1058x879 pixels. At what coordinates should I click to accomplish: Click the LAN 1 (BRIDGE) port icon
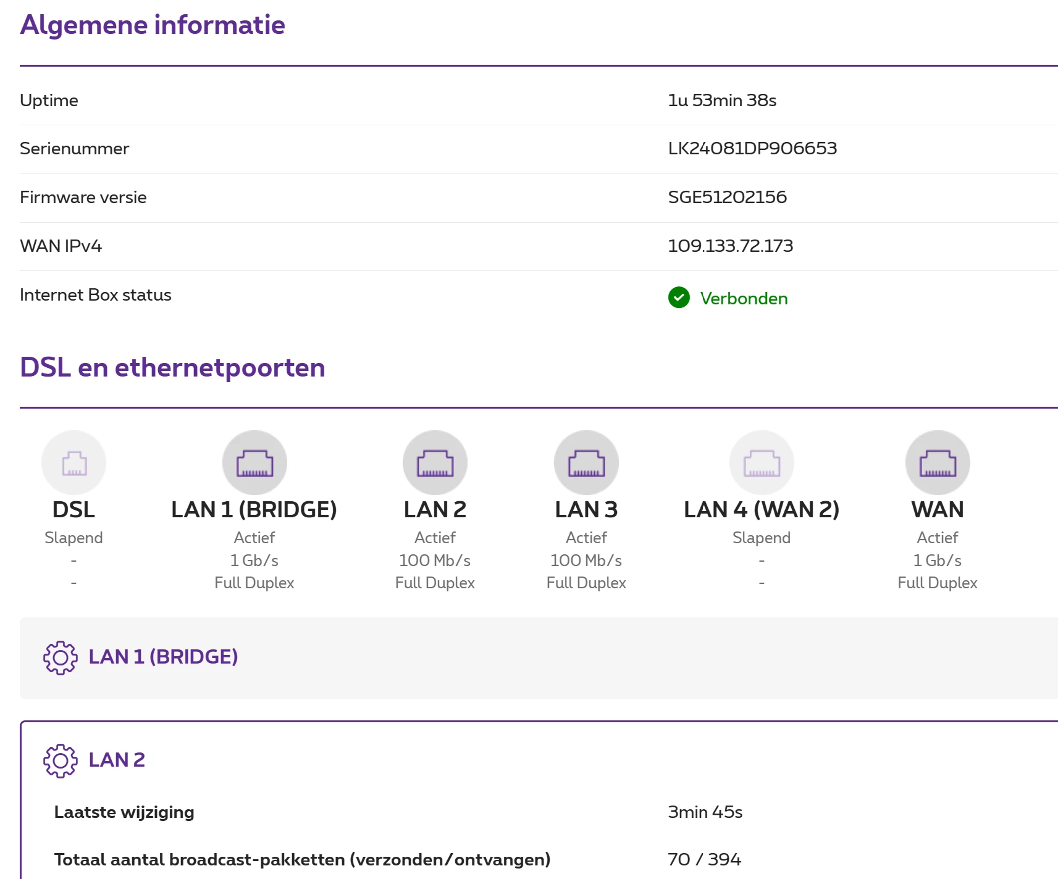point(254,462)
